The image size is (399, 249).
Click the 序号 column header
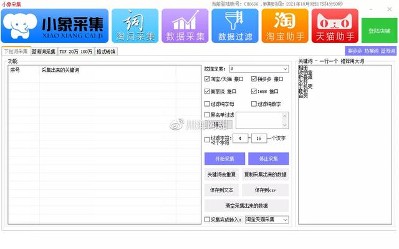(24, 70)
